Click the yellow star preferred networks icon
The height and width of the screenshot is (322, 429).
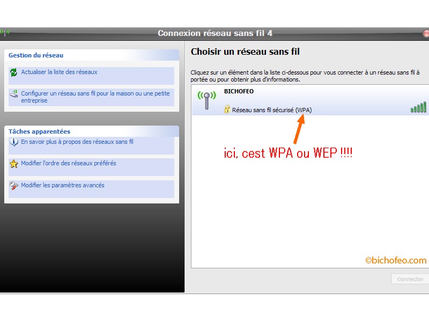[x=14, y=164]
